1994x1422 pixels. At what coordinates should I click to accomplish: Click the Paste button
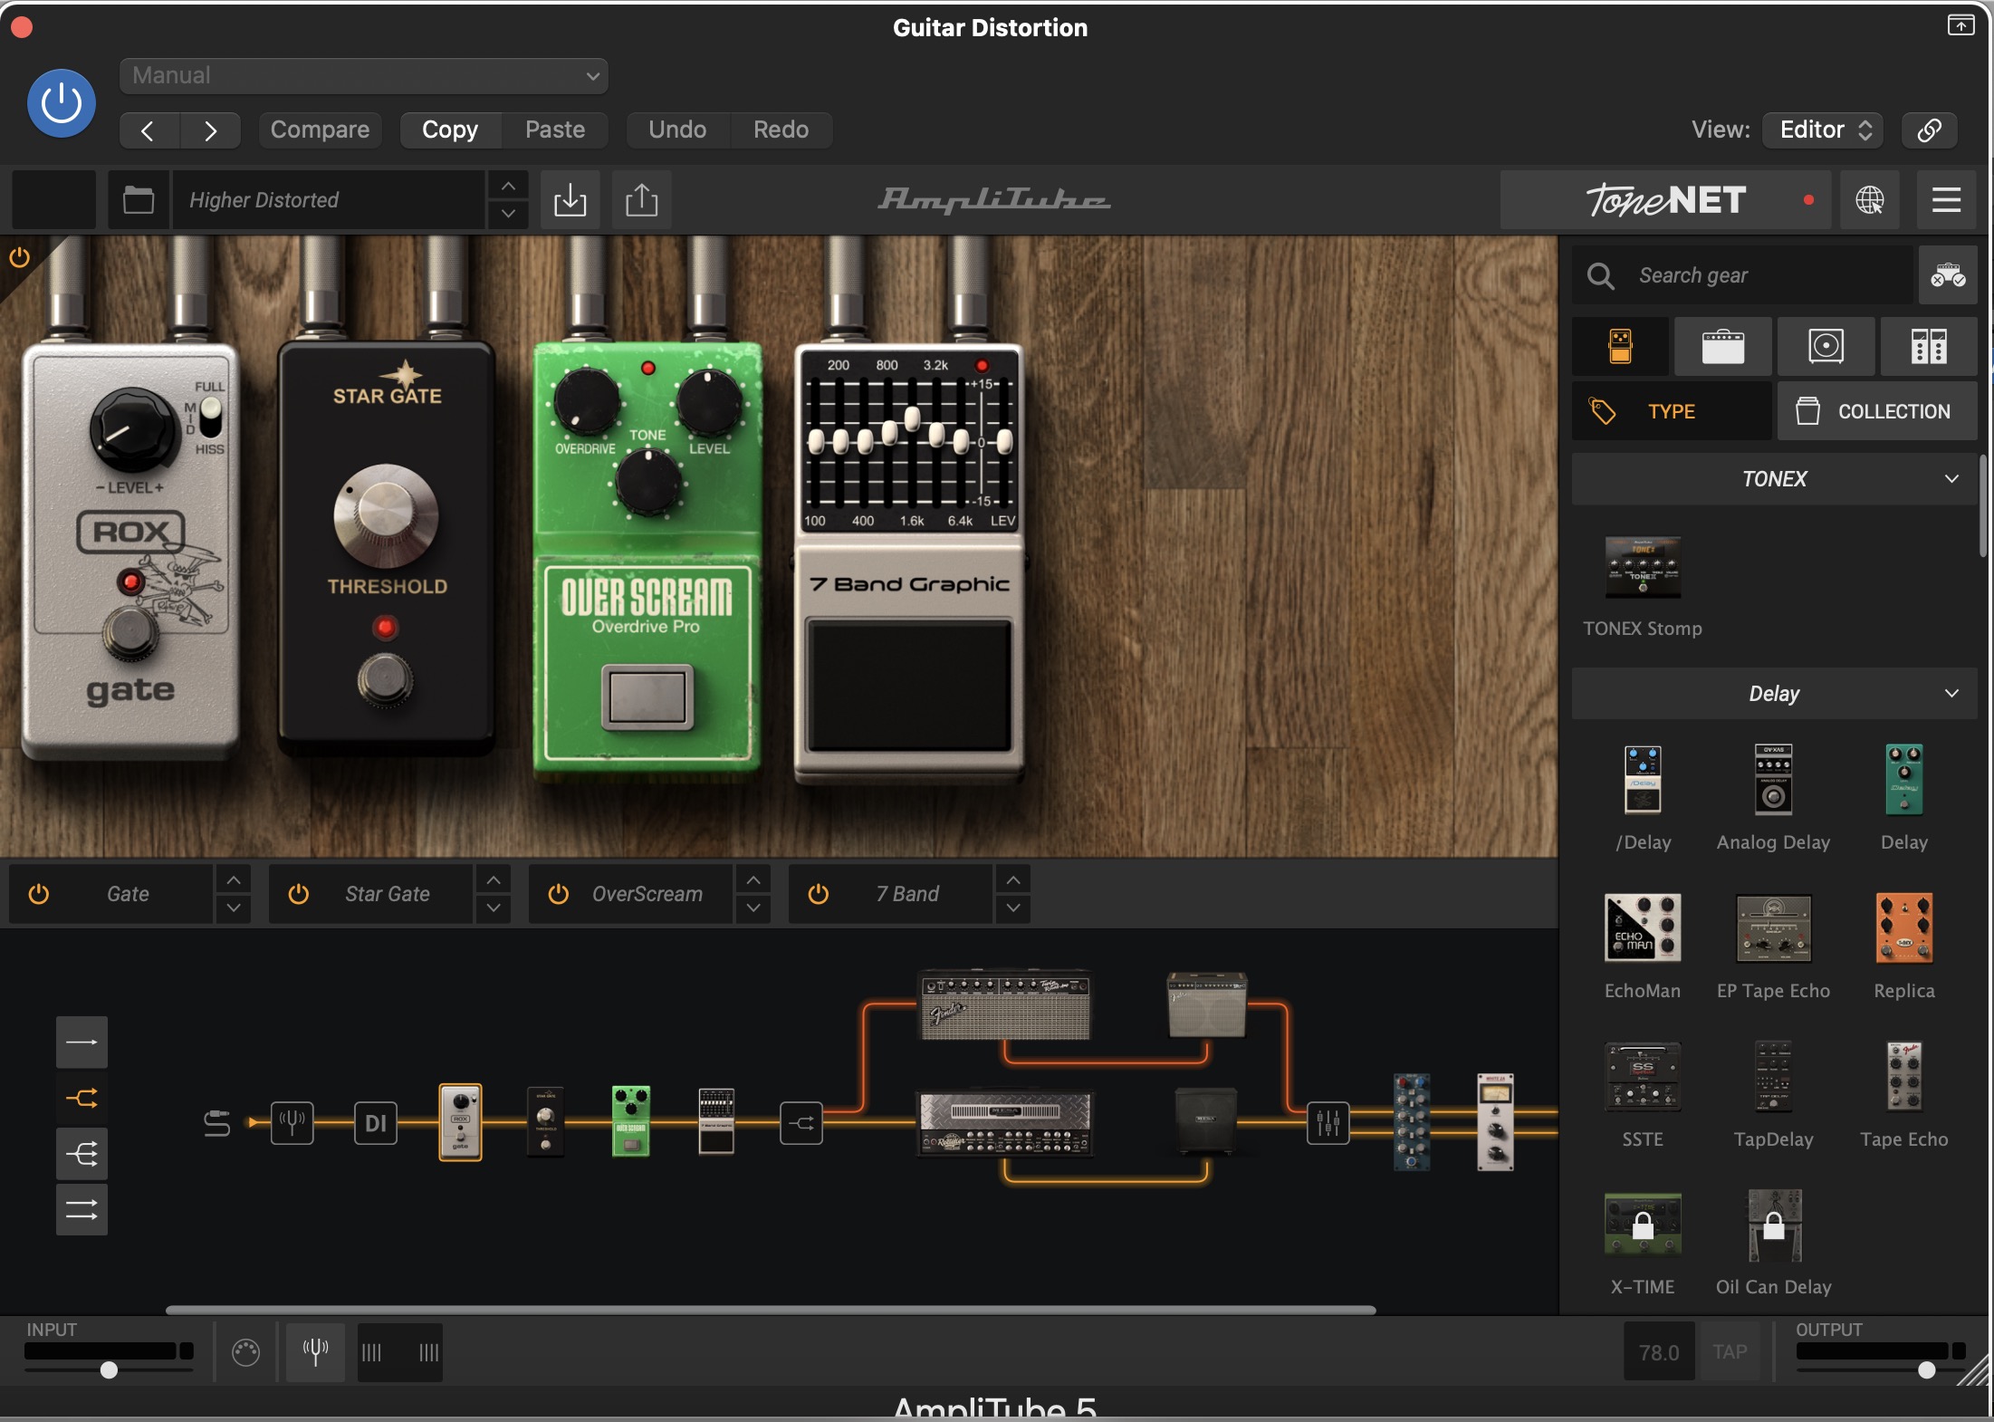pyautogui.click(x=555, y=130)
